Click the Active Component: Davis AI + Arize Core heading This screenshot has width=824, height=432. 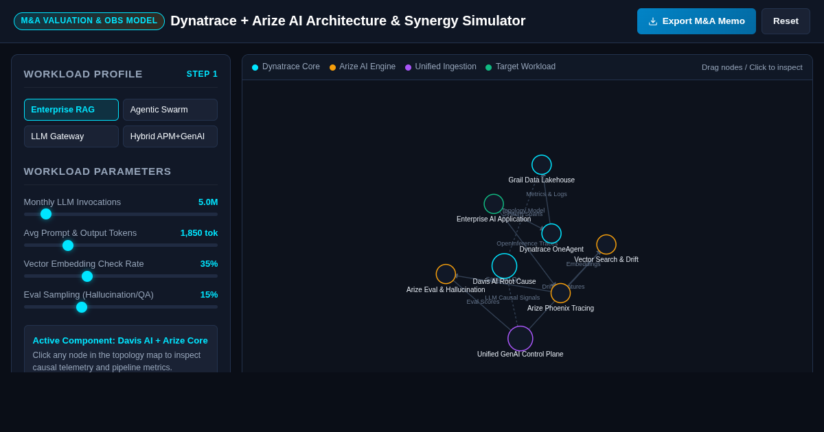(120, 341)
